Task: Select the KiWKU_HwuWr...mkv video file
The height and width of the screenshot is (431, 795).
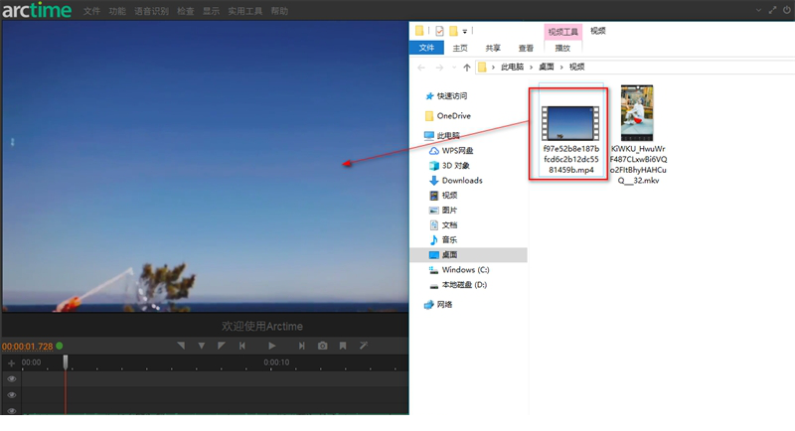Action: 638,135
